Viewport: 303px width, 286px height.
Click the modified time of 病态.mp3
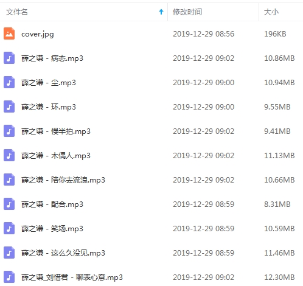click(203, 58)
